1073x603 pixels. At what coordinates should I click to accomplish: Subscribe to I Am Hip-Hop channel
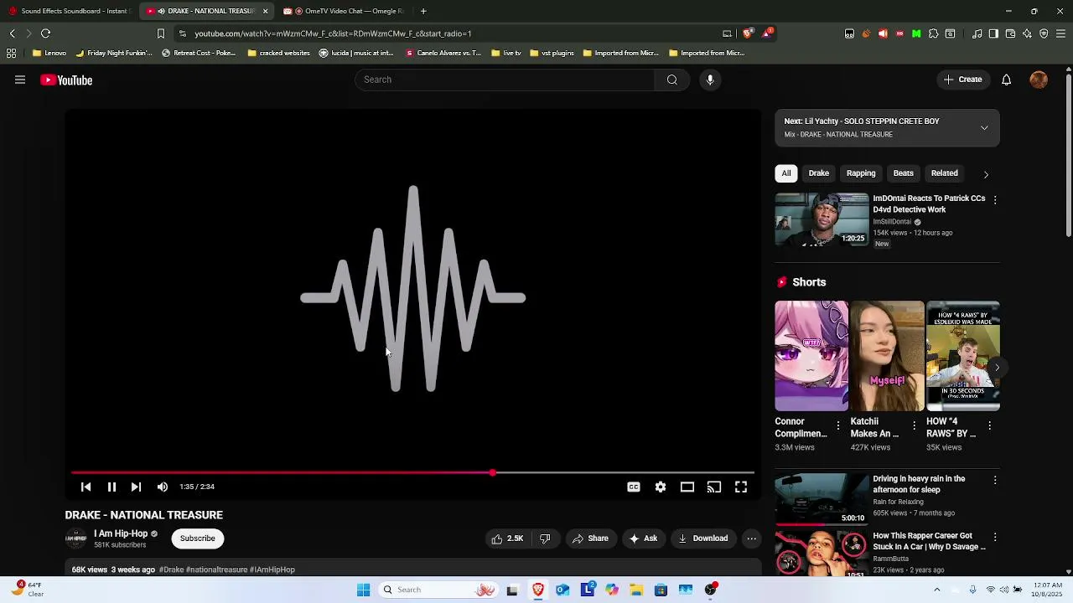198,539
